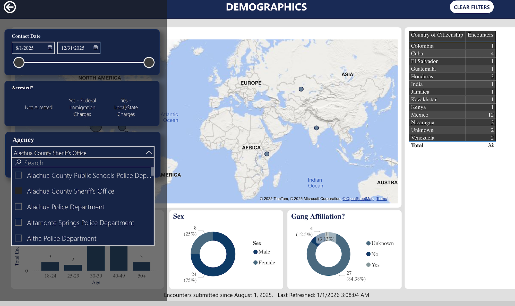Click the search magnifier icon in Agency
This screenshot has width=515, height=306.
pyautogui.click(x=18, y=163)
